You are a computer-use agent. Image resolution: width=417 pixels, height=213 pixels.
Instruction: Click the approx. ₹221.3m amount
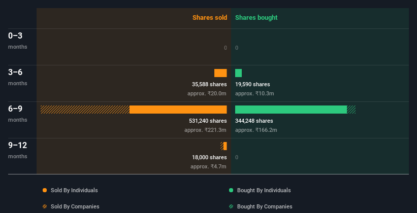pos(205,130)
